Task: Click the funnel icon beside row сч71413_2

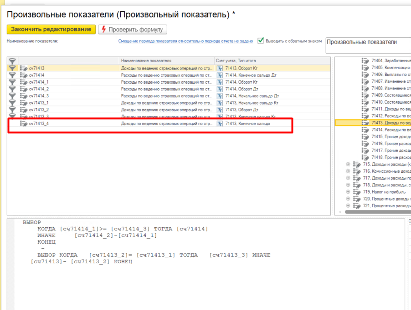Action: pos(12,110)
